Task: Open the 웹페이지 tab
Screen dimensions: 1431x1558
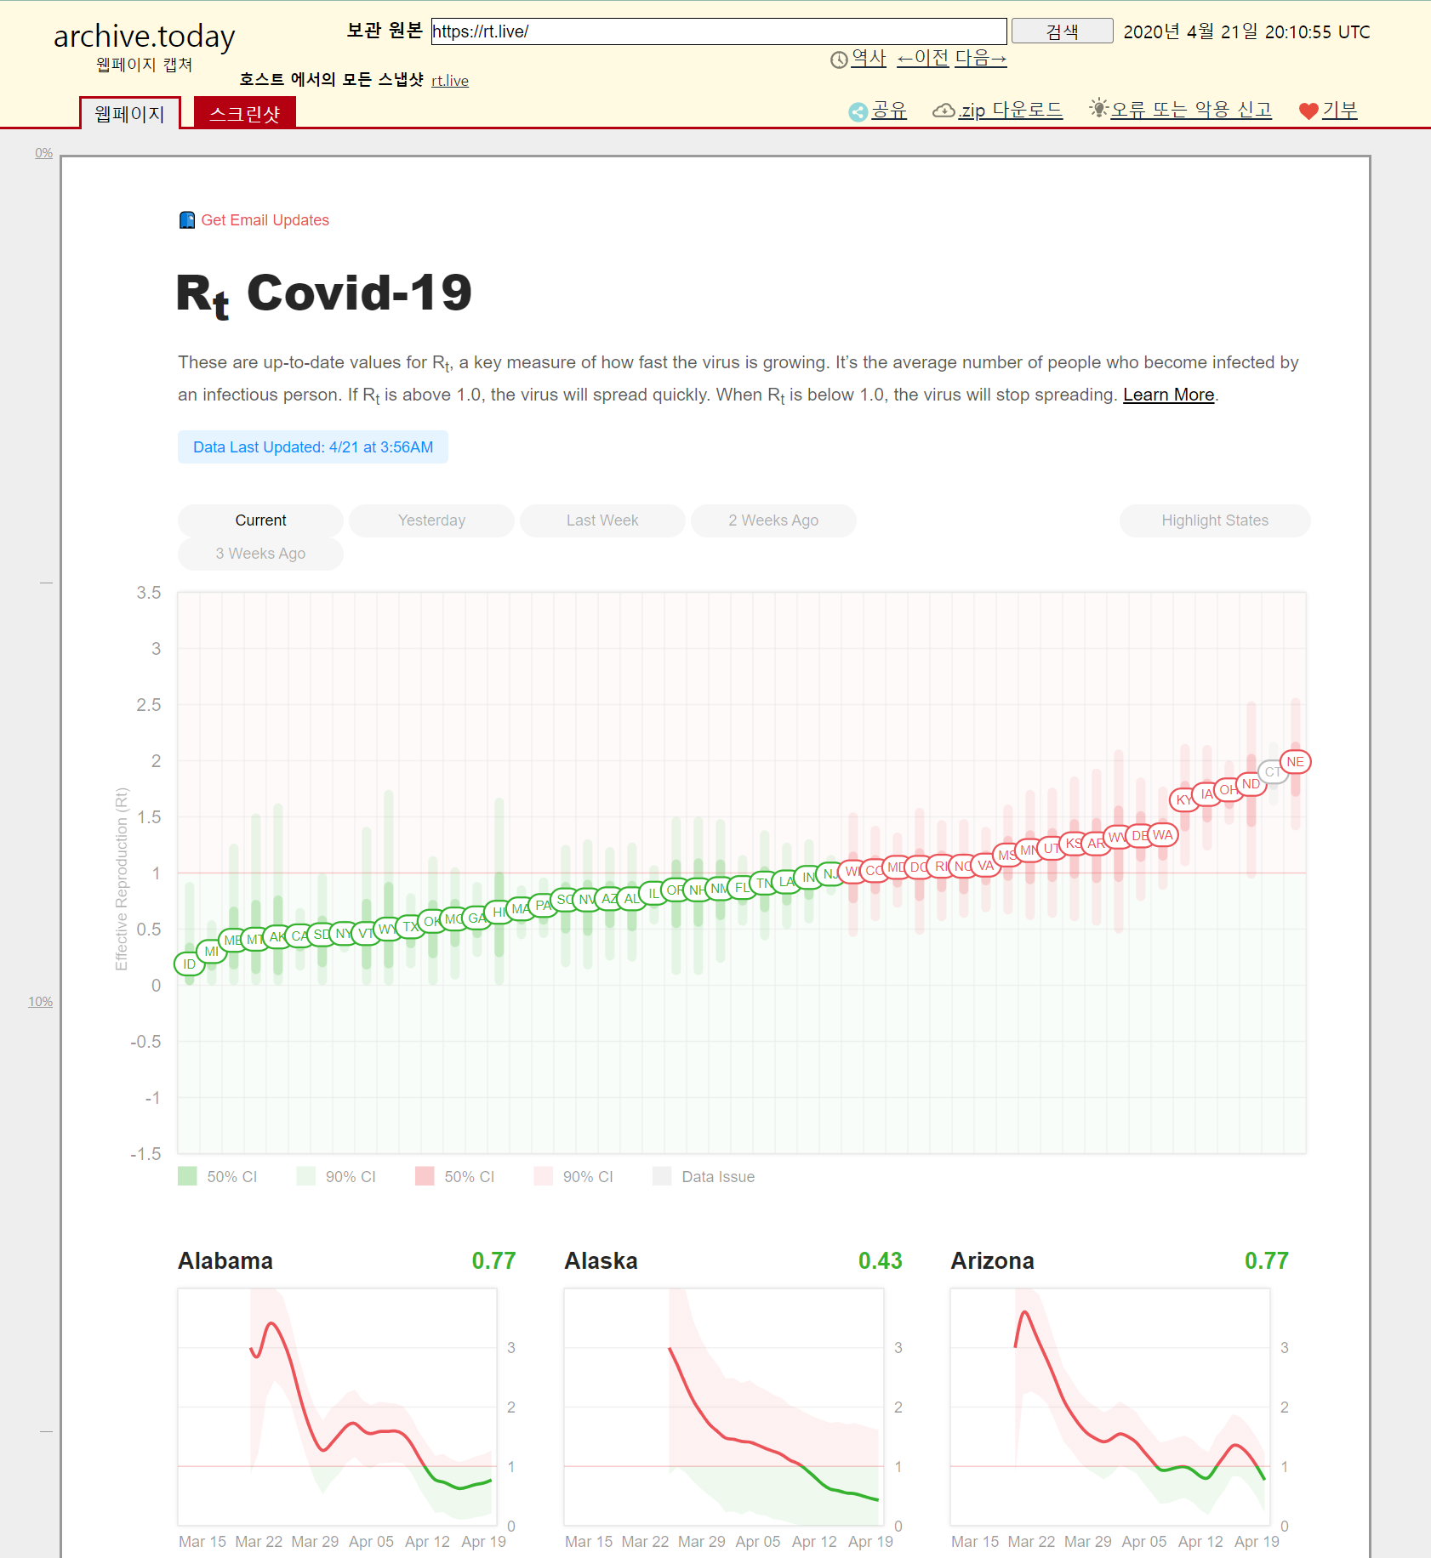Action: click(x=129, y=113)
